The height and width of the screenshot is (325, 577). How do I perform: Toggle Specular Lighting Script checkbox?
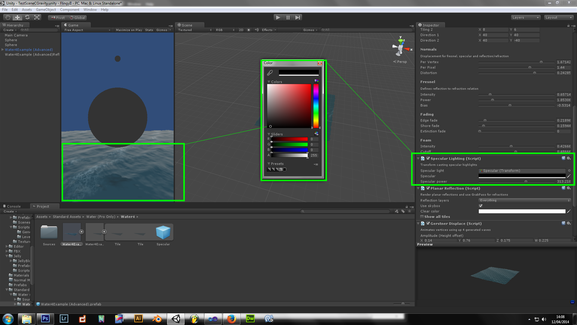tap(428, 158)
